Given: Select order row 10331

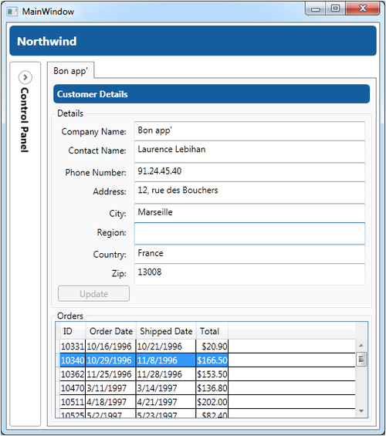Looking at the screenshot, I should tap(208, 346).
